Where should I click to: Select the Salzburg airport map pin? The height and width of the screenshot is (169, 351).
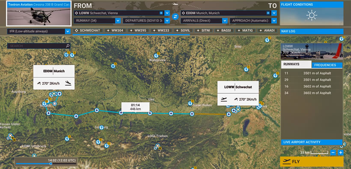101,127
